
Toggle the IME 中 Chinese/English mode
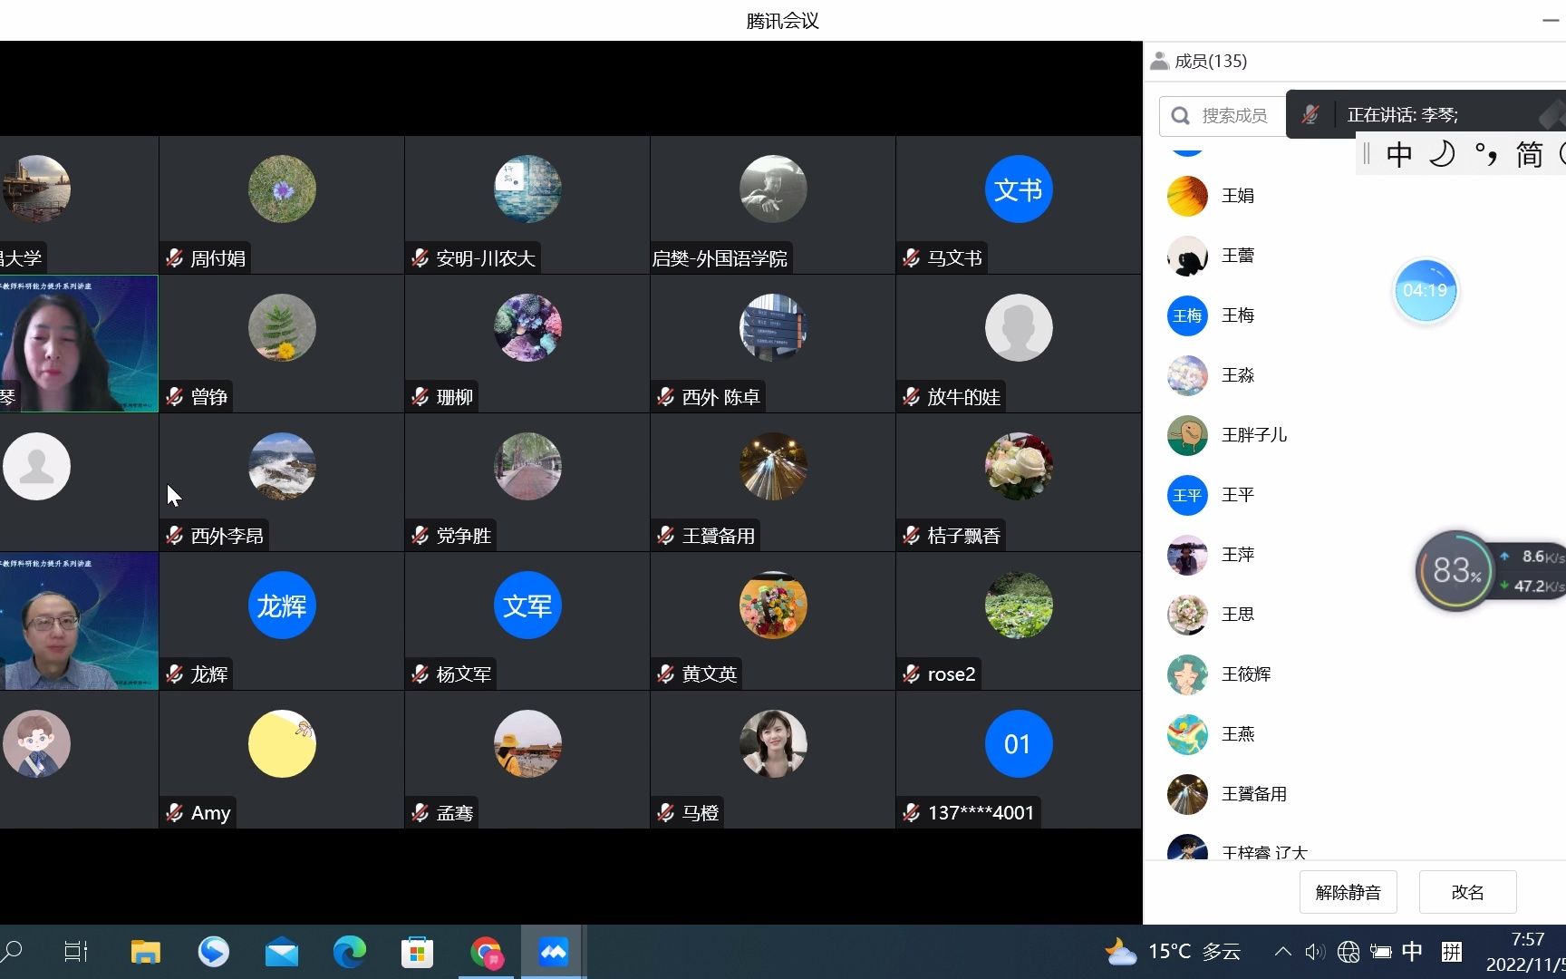(1399, 154)
